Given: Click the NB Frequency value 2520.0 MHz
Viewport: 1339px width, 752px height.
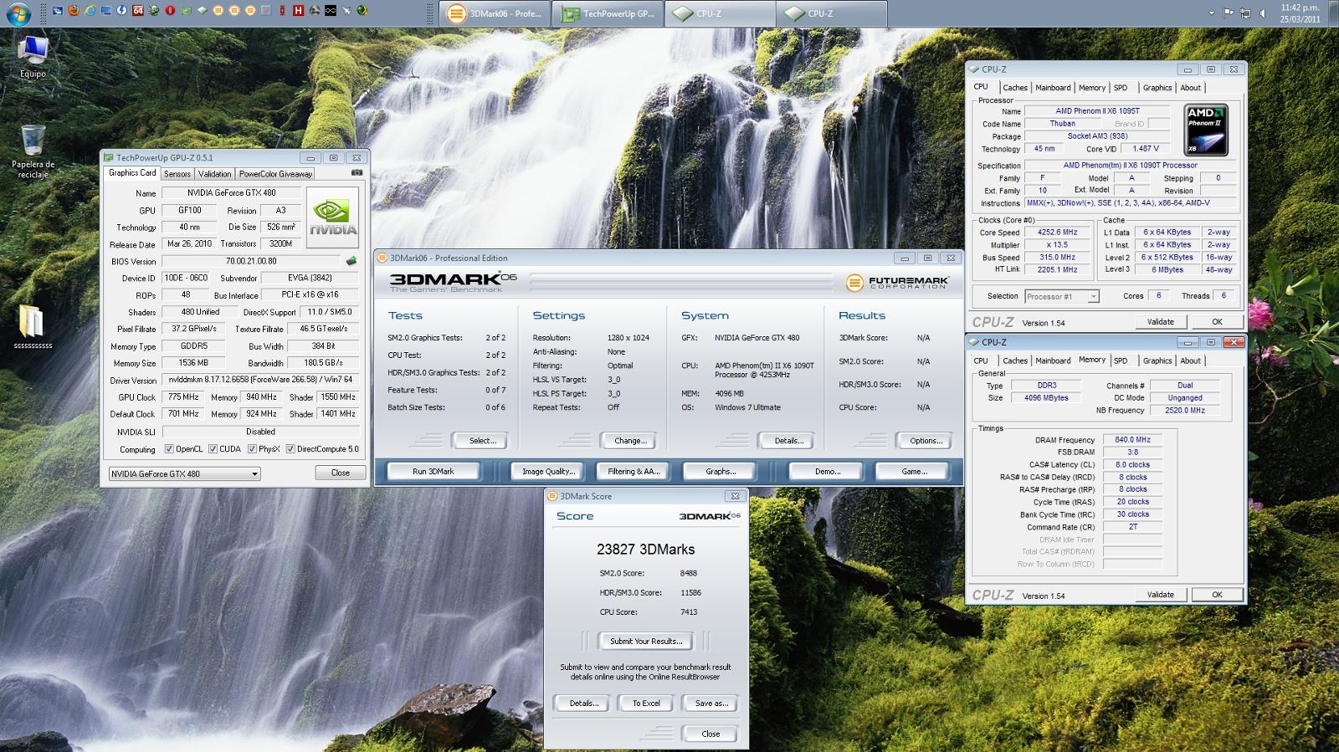Looking at the screenshot, I should 1185,411.
